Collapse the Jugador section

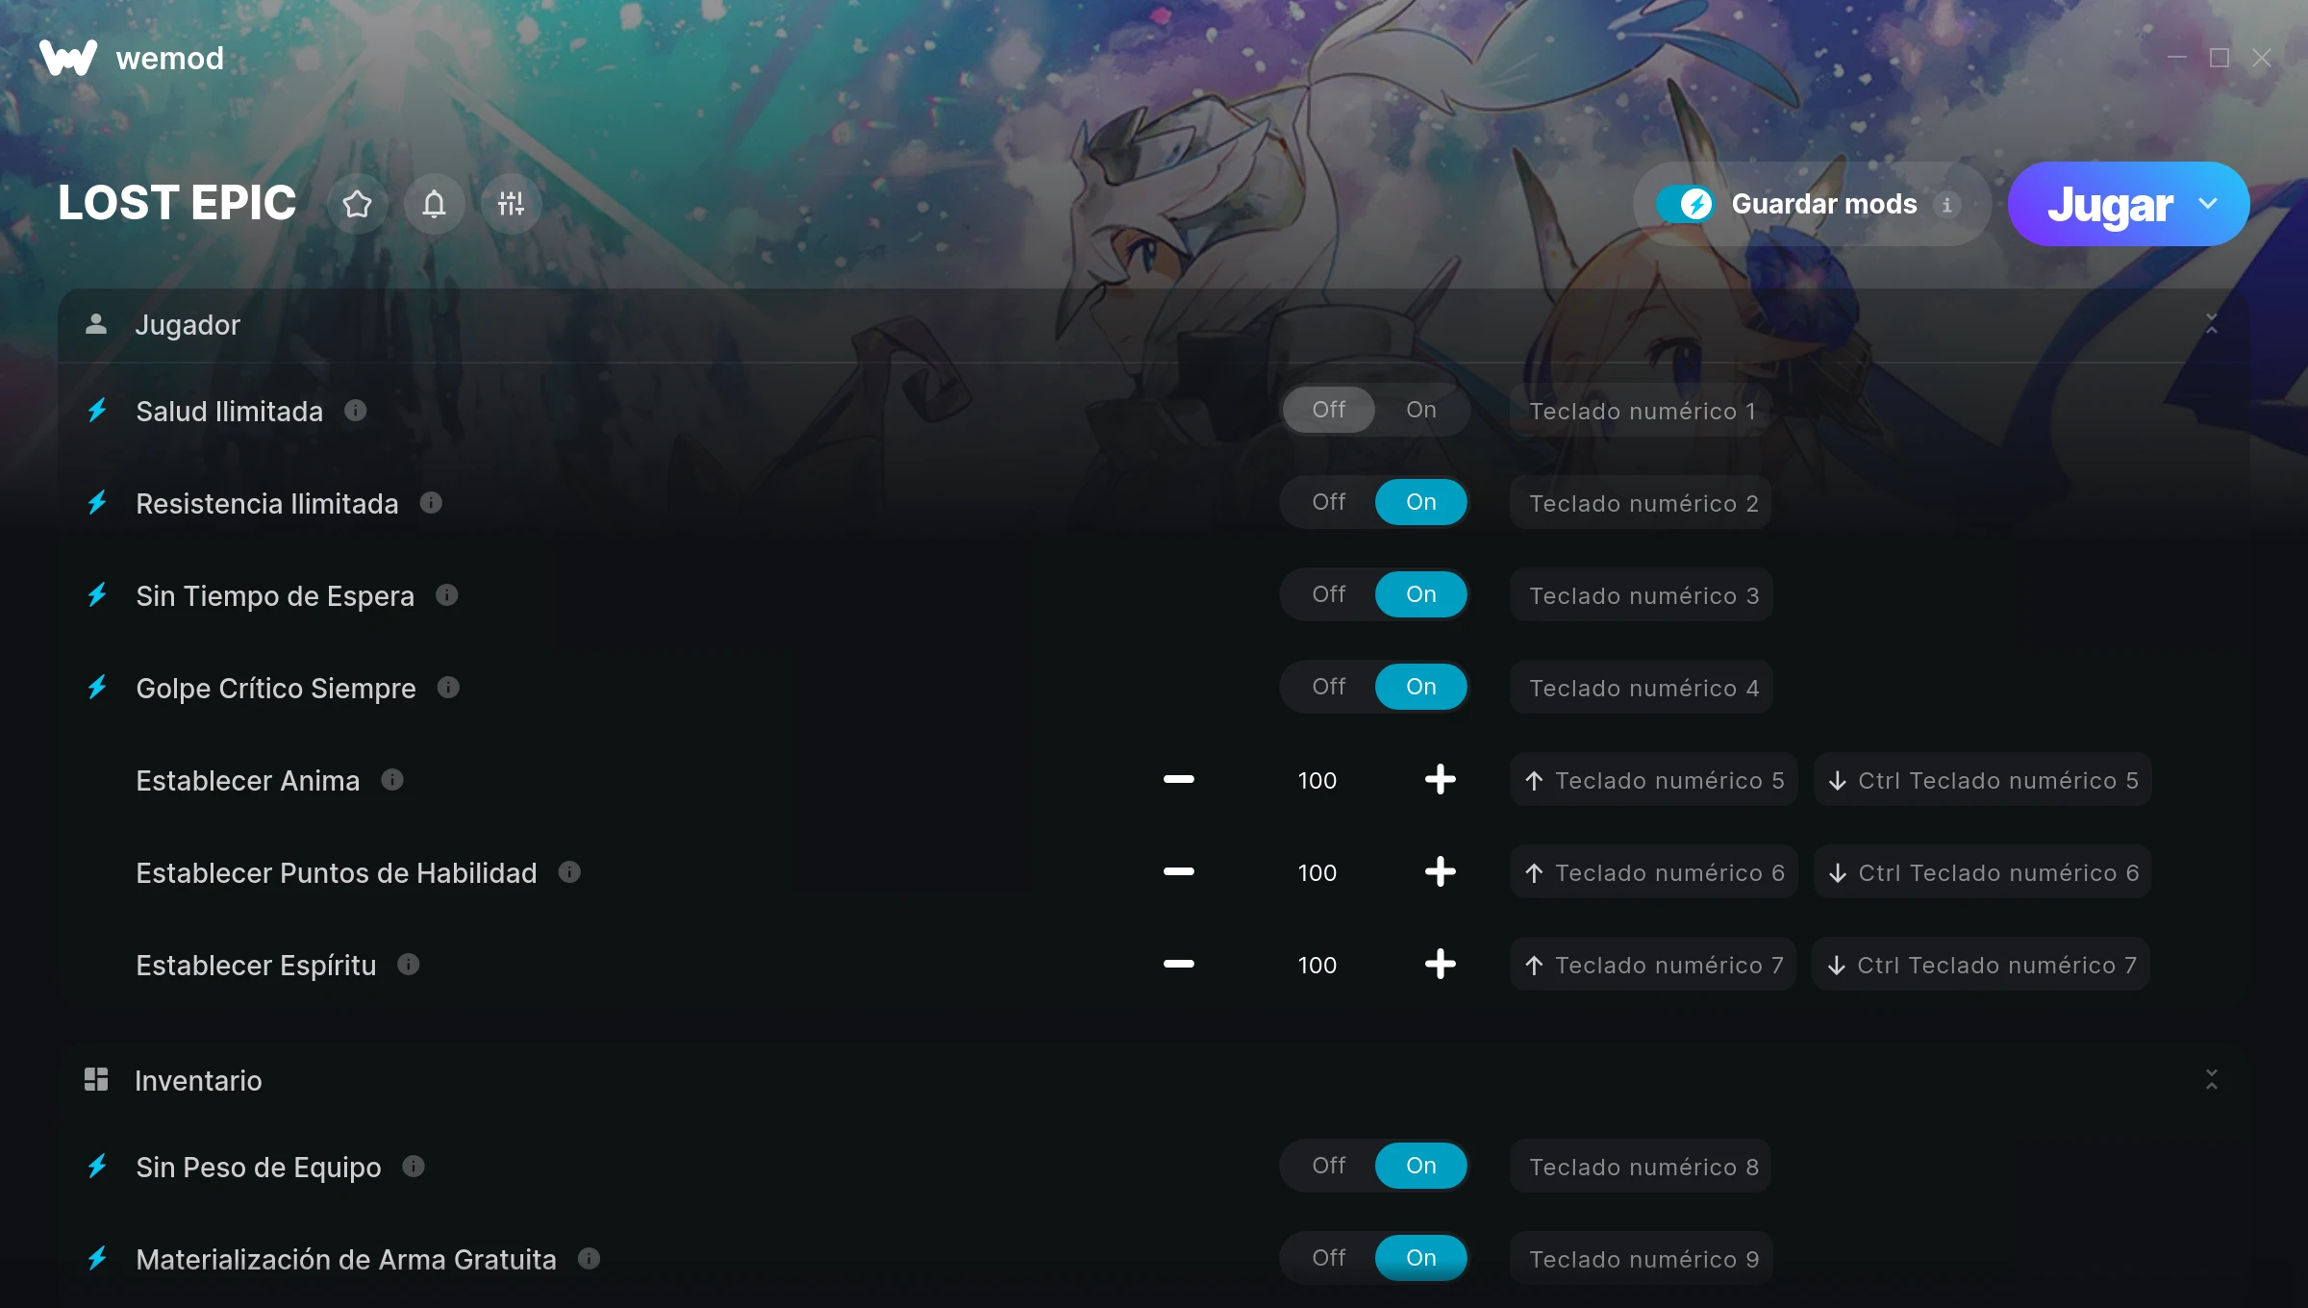coord(2212,324)
